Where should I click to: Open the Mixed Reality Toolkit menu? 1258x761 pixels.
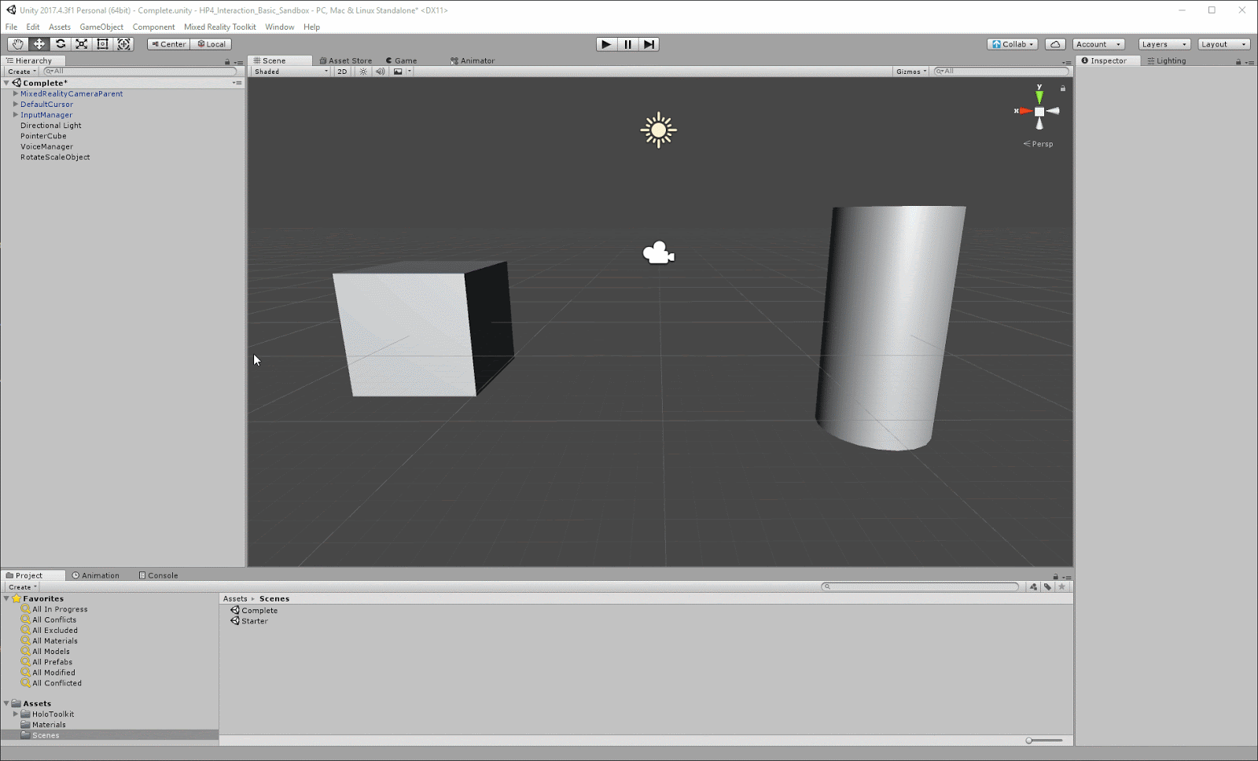pos(219,27)
